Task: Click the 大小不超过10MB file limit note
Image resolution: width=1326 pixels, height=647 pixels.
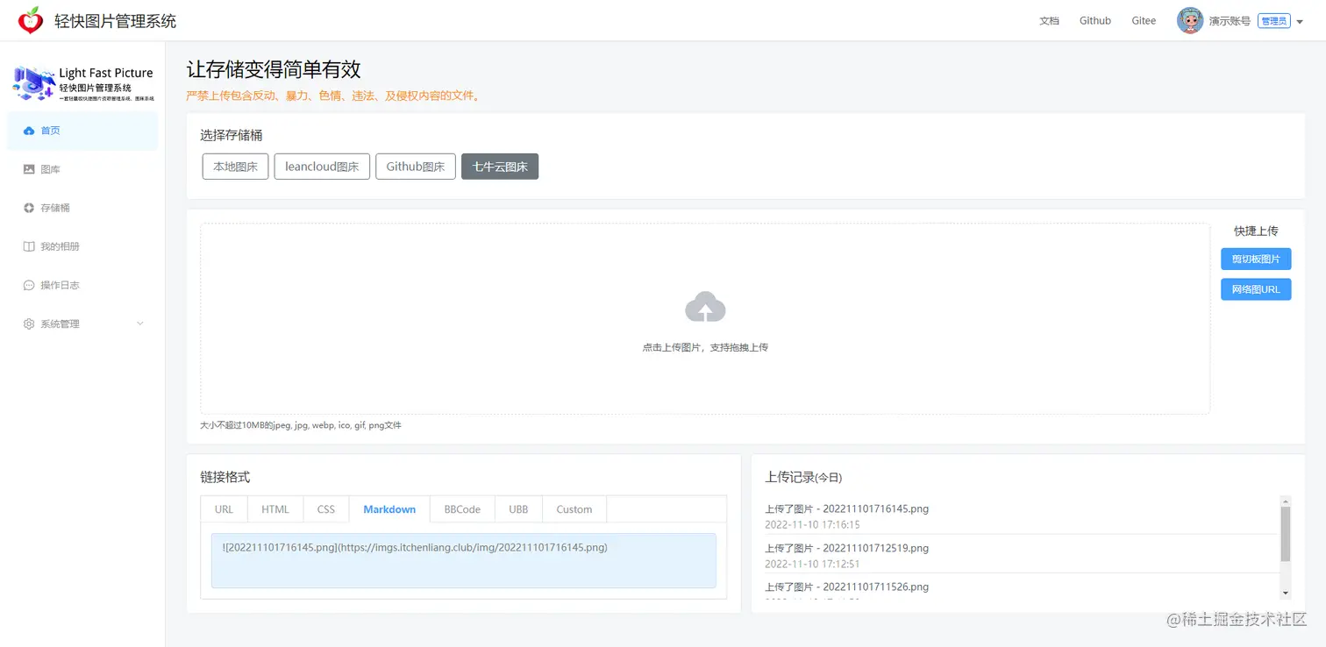Action: 301,425
